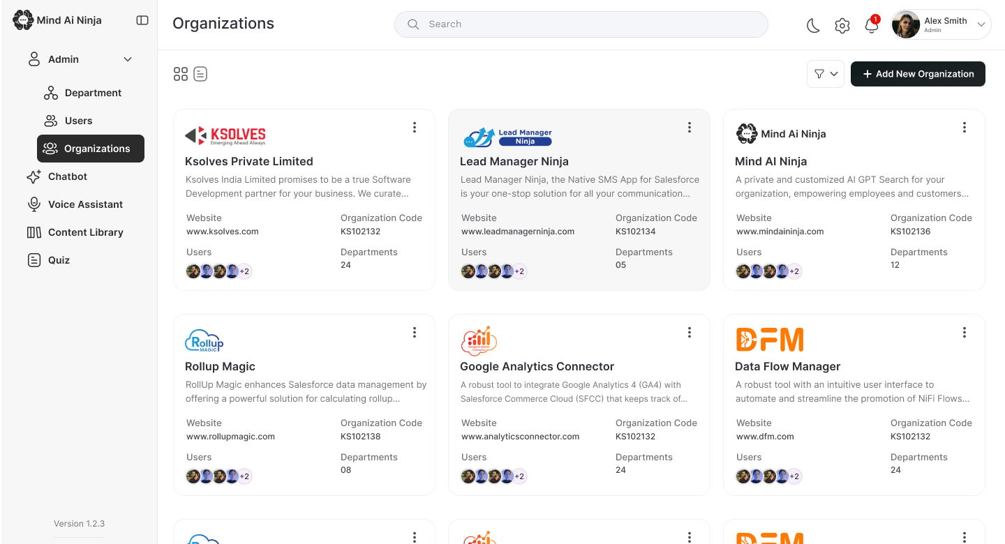Screen dimensions: 1005x544
Task: Click Google Analytics Connector logo
Action: click(x=479, y=340)
